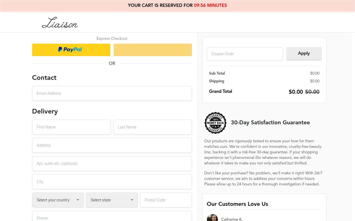Click the 30-Day Satisfaction Guarantee heading

coord(270,122)
